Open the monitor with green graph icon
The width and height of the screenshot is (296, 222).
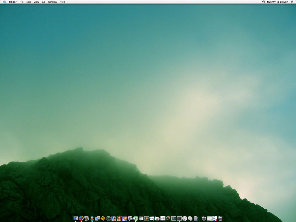tap(174, 219)
